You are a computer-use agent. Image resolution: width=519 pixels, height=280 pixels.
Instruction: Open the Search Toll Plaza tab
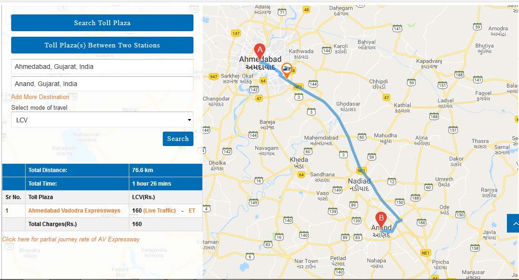pyautogui.click(x=102, y=23)
